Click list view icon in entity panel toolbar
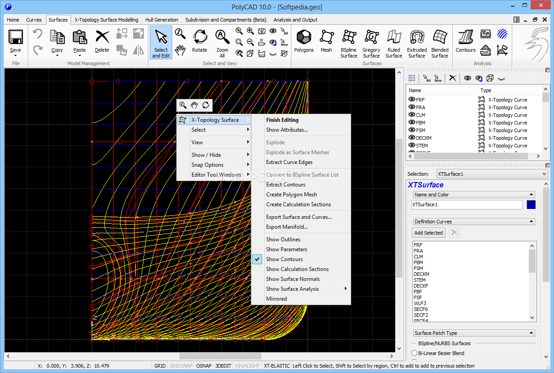Viewport: 554px width, 373px height. pos(412,78)
